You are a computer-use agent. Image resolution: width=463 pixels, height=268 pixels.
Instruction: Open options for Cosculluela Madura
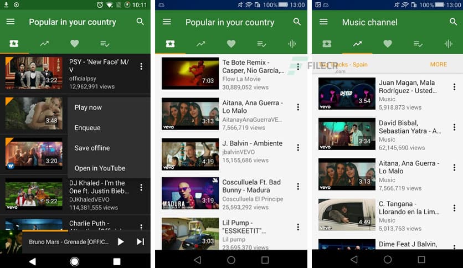coord(298,186)
